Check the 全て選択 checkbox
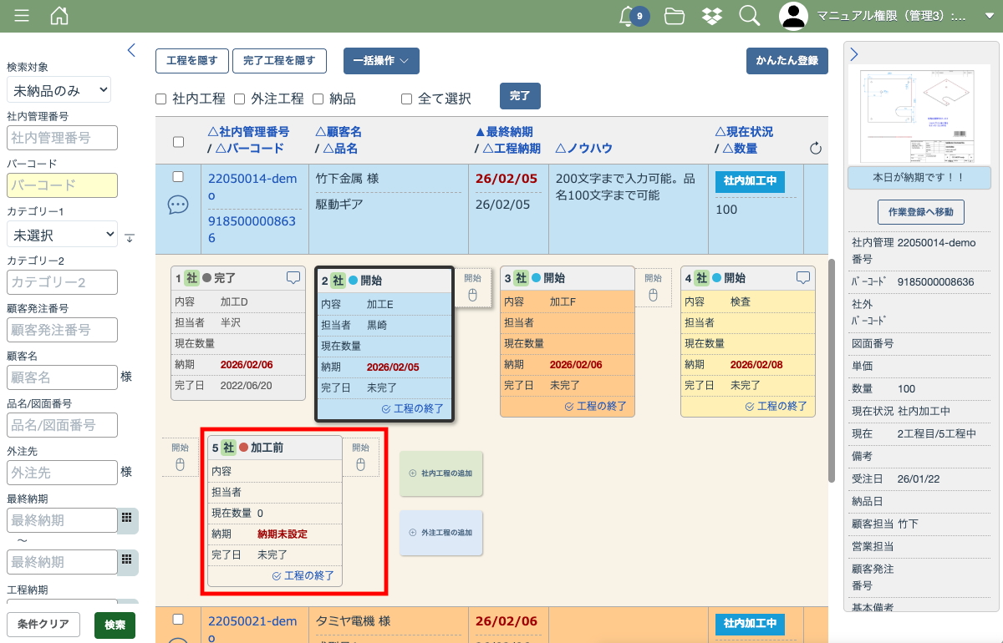 tap(406, 99)
